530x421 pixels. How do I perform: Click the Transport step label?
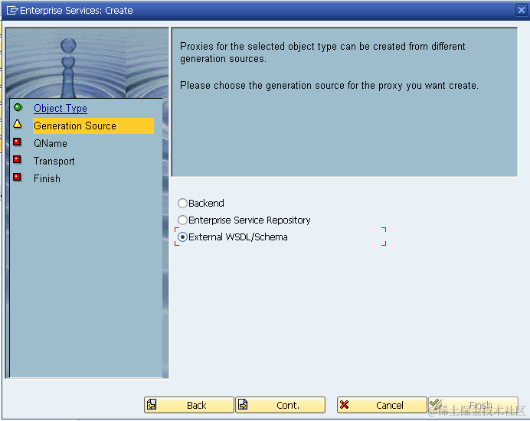pos(54,161)
